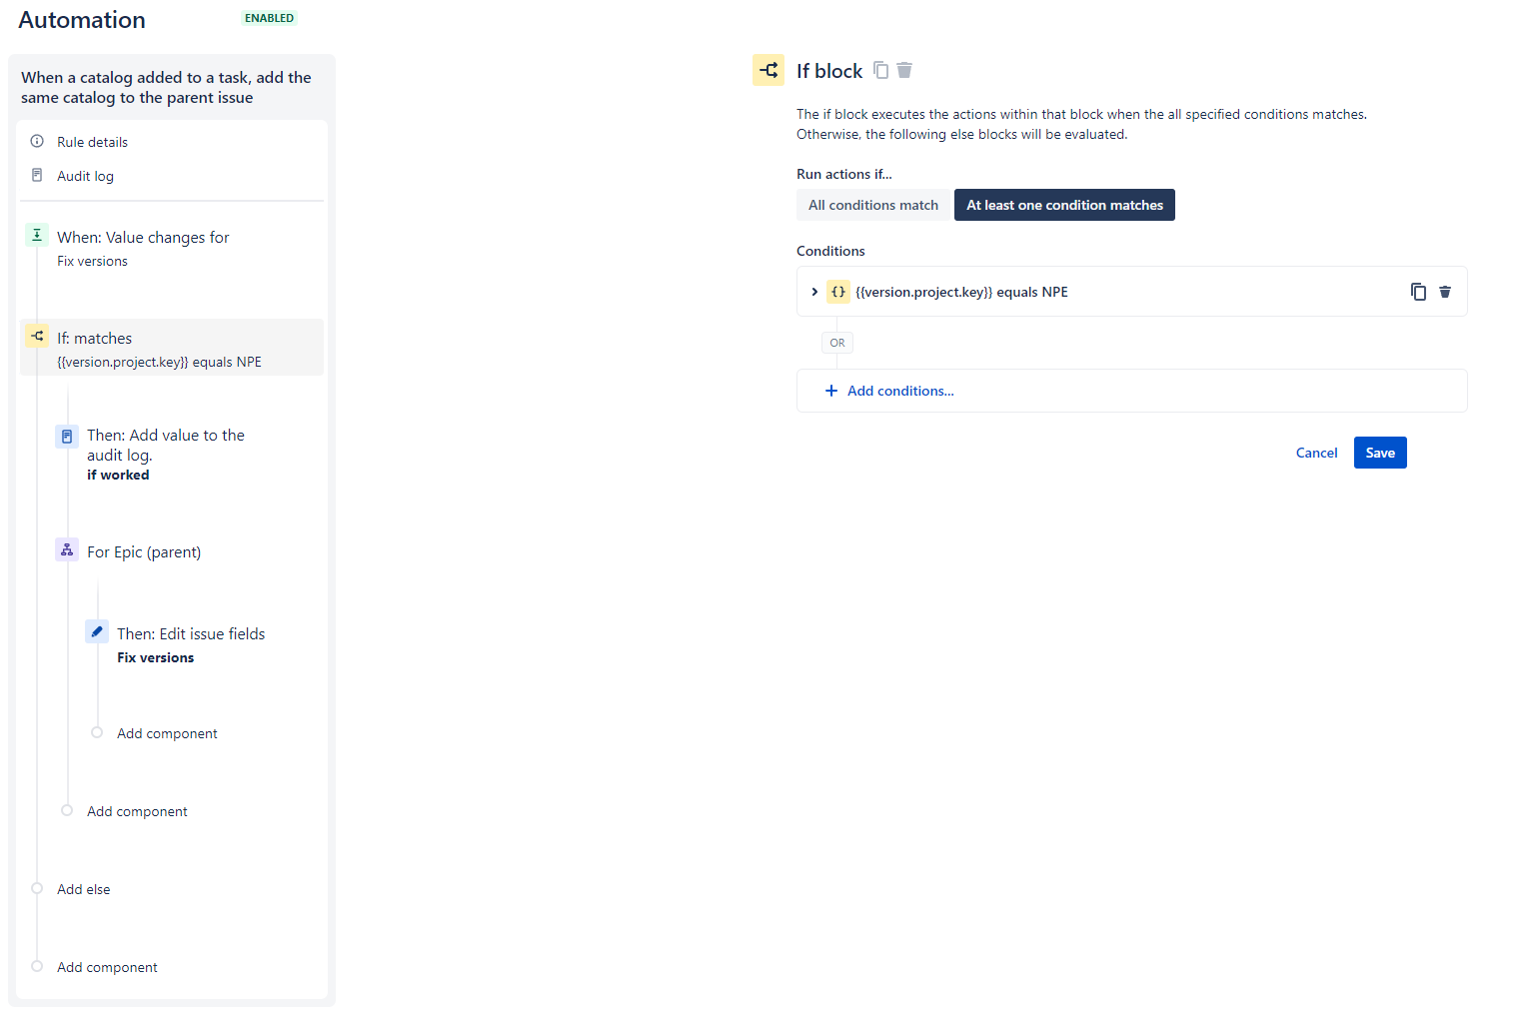Enable All conditions match
Screen dimensions: 1539x1011
[x=872, y=205]
